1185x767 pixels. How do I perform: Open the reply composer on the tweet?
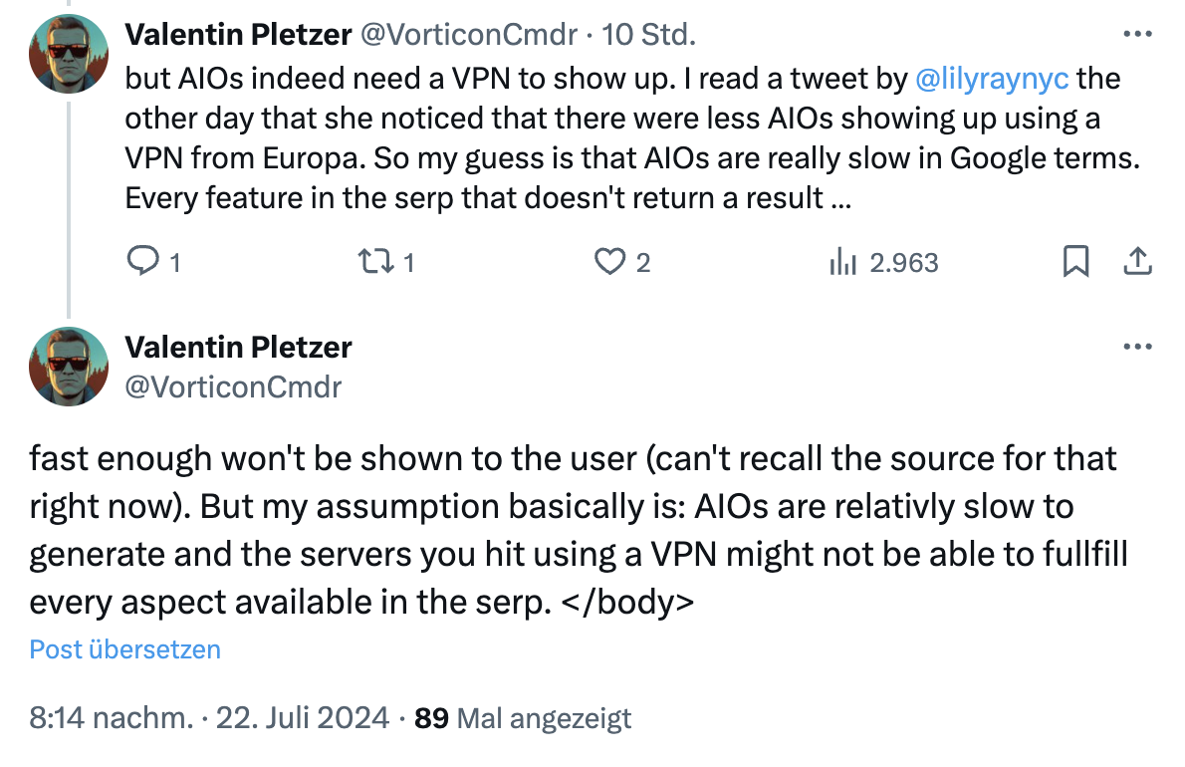coord(145,261)
